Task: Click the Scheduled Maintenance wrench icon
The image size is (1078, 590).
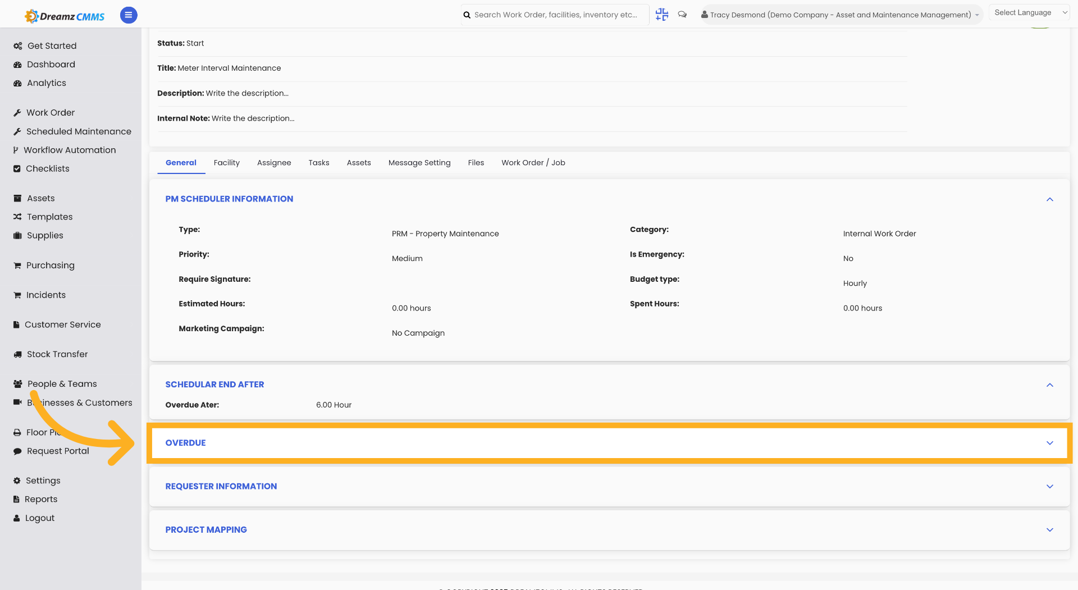Action: click(x=17, y=131)
